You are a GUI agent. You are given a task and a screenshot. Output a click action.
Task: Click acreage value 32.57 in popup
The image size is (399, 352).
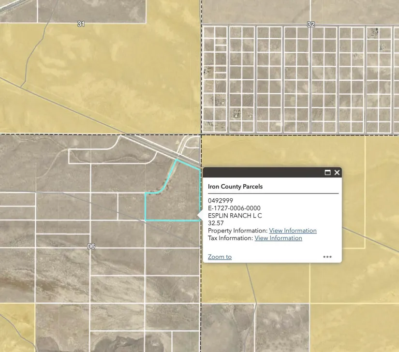pos(216,223)
